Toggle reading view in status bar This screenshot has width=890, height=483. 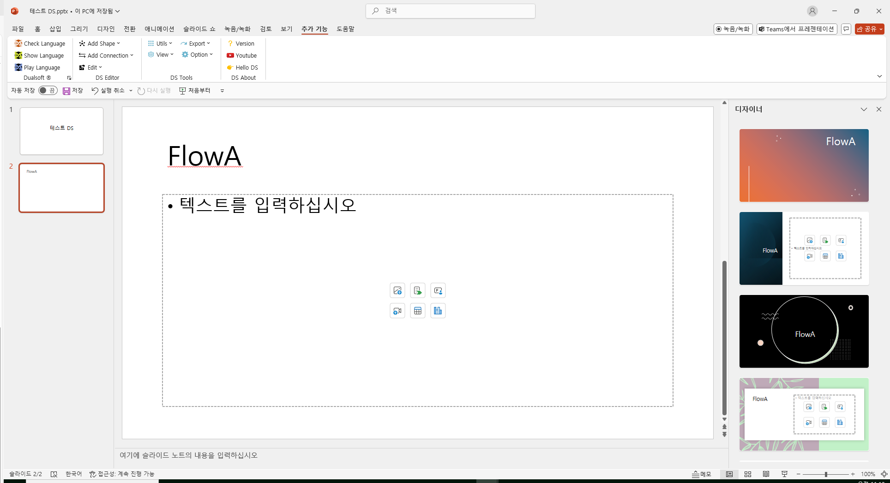click(x=766, y=474)
